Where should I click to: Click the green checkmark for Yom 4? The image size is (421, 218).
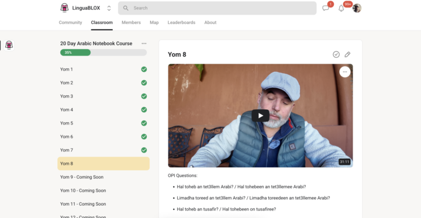click(144, 109)
